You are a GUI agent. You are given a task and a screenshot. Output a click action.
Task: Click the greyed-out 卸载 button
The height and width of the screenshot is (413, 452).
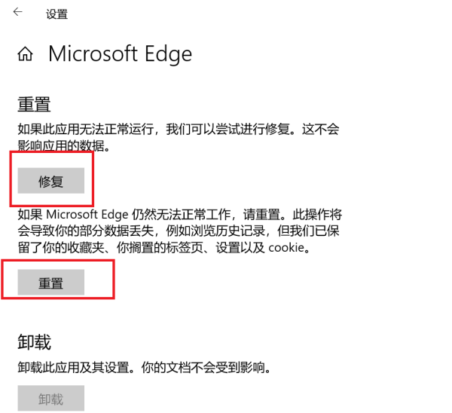(x=51, y=399)
